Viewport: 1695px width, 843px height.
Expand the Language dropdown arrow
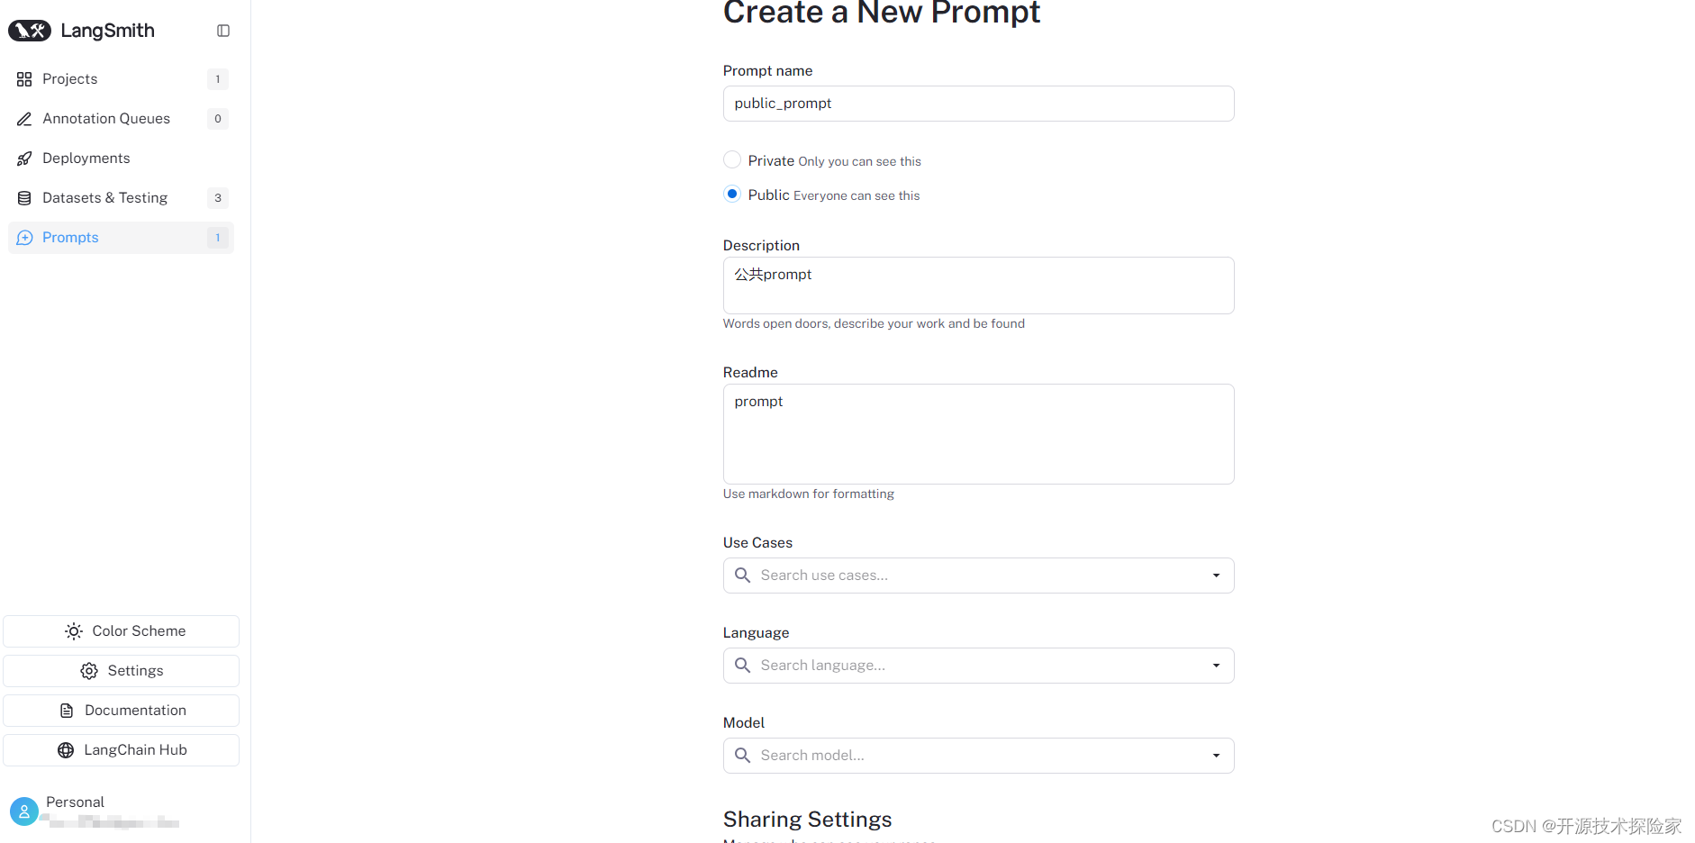[x=1216, y=666]
